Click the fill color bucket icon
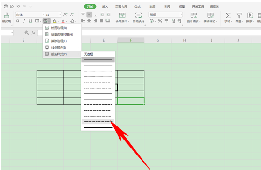The width and height of the screenshot is (261, 170). (55, 21)
